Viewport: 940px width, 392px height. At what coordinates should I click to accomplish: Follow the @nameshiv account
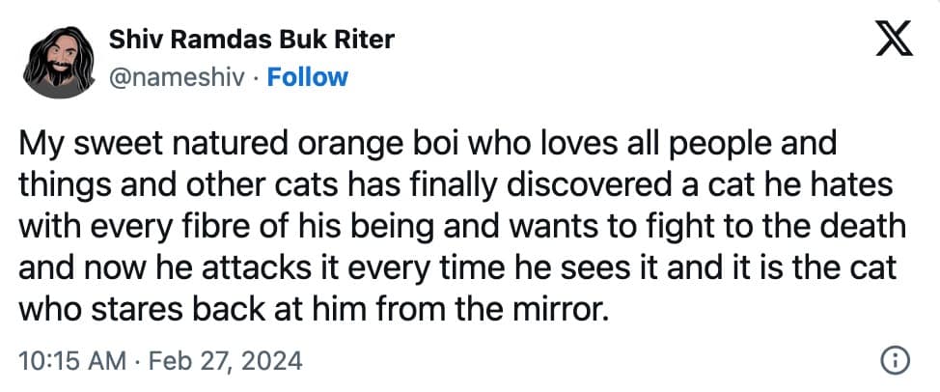tap(307, 77)
